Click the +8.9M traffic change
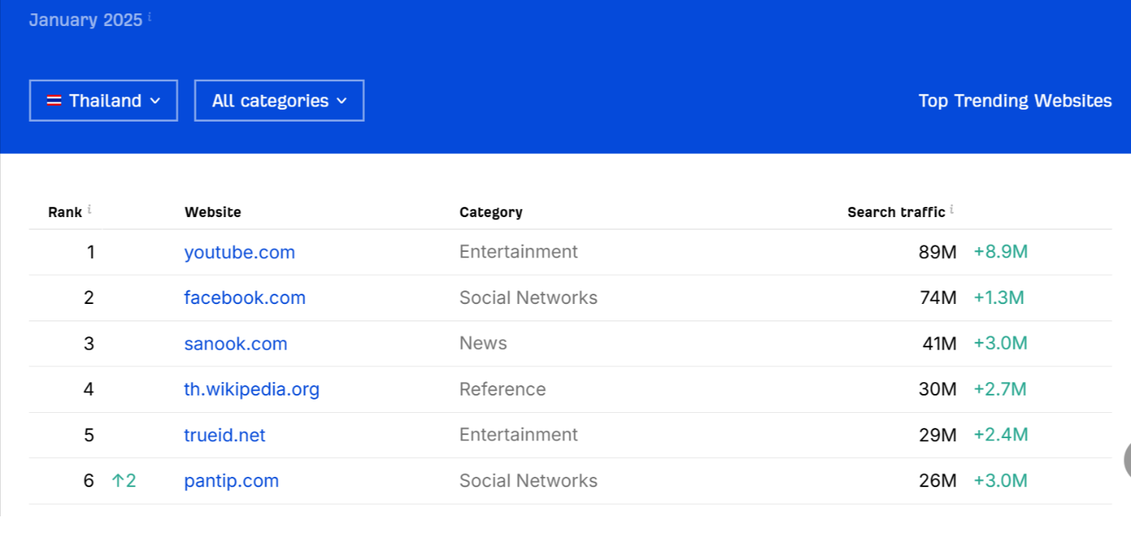The width and height of the screenshot is (1131, 555). 1001,252
